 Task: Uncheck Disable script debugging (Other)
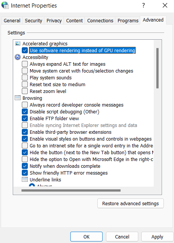pos(25,111)
